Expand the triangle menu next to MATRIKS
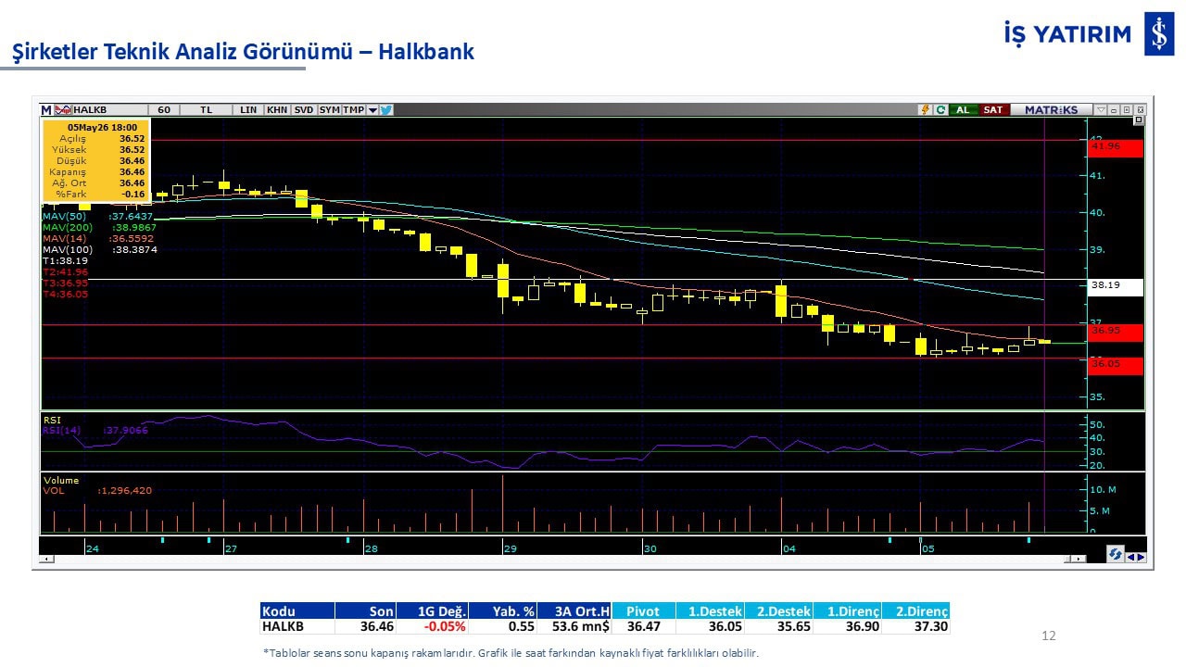 tap(1101, 109)
